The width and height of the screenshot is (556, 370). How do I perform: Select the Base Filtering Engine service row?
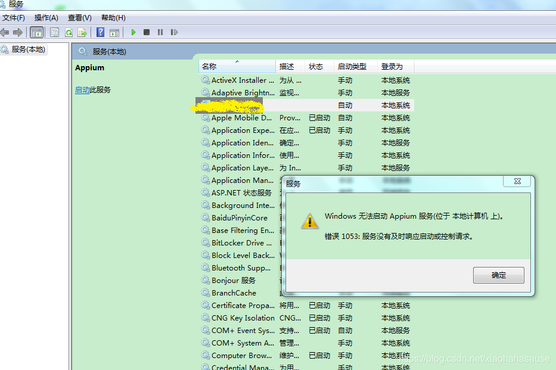pos(240,231)
